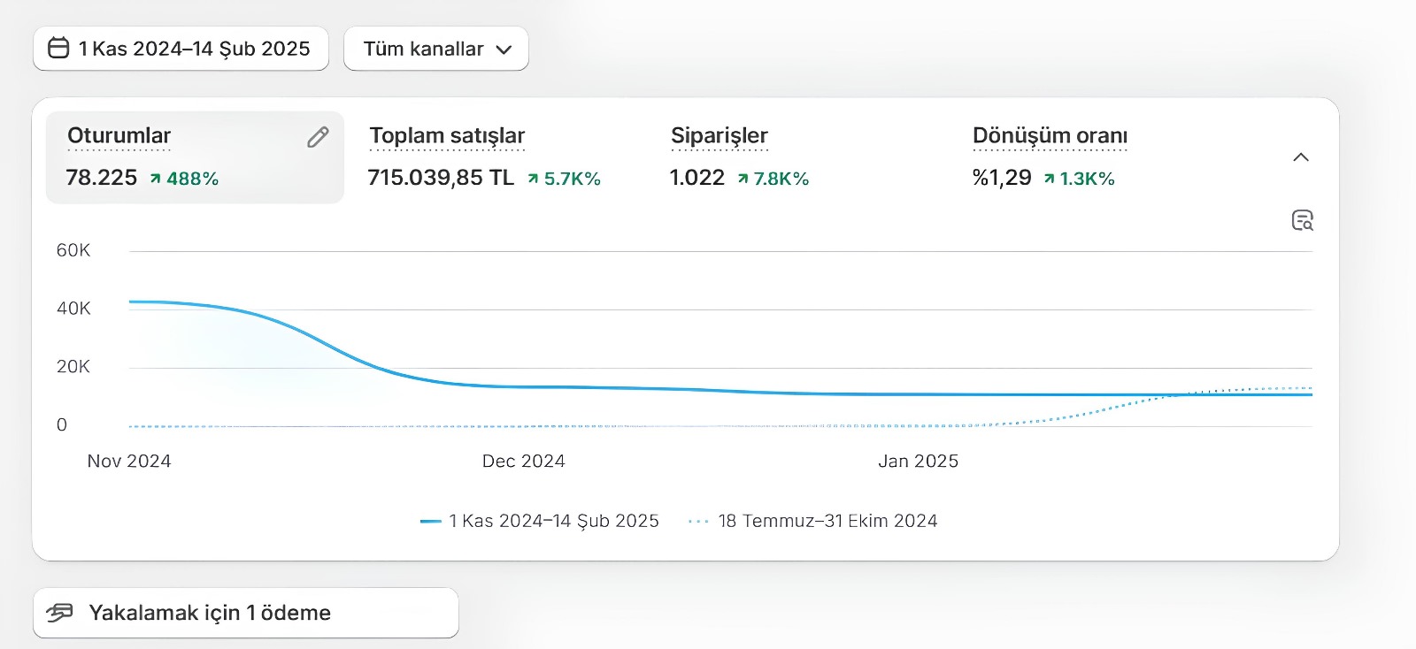Show the Dönüşüm oranı metric
1416x649 pixels.
click(1050, 136)
